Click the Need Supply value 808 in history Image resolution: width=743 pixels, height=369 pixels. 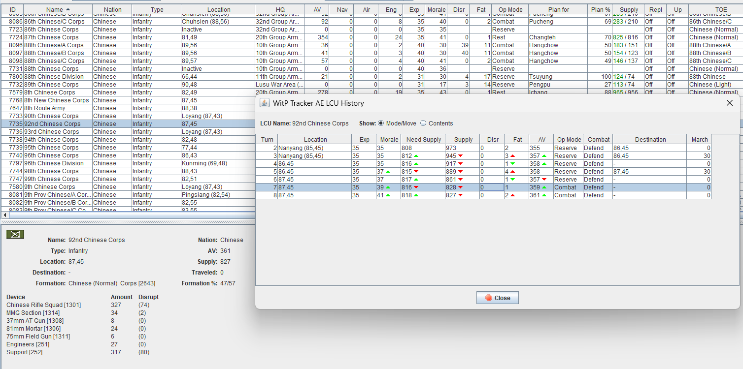tap(423, 148)
